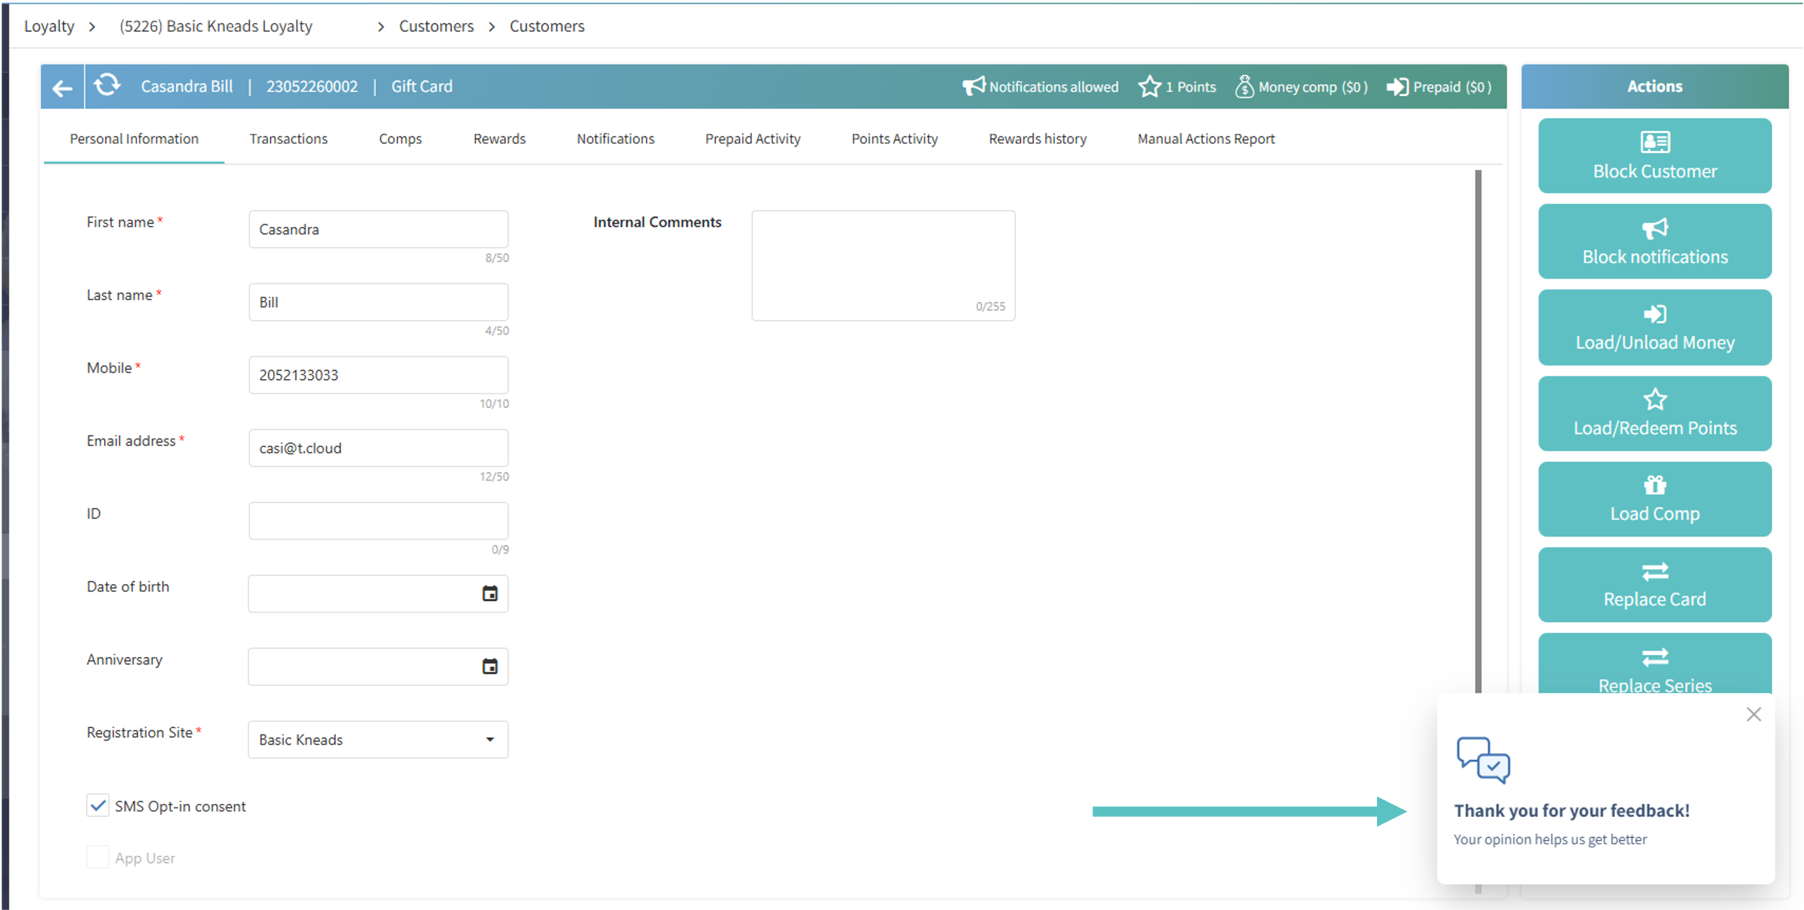Click the back arrow icon in customer header

click(x=62, y=87)
